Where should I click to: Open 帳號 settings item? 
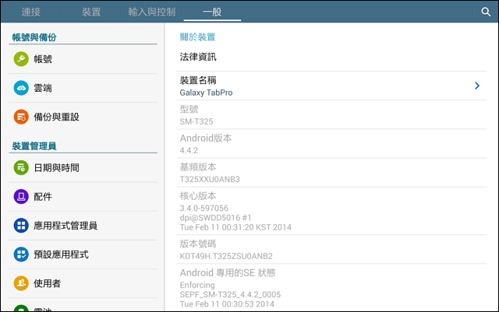(x=83, y=59)
